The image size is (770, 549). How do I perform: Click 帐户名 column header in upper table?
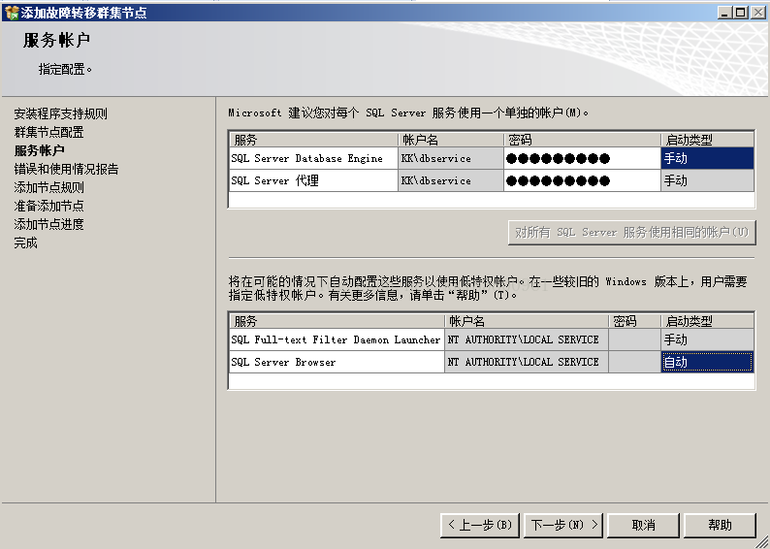click(450, 140)
